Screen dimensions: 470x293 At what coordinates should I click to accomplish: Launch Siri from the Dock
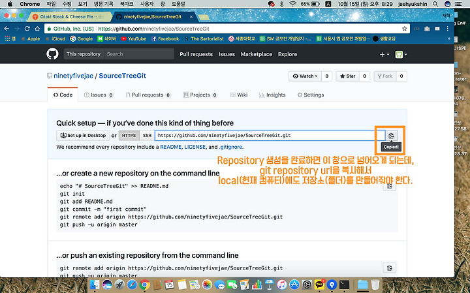(107, 285)
